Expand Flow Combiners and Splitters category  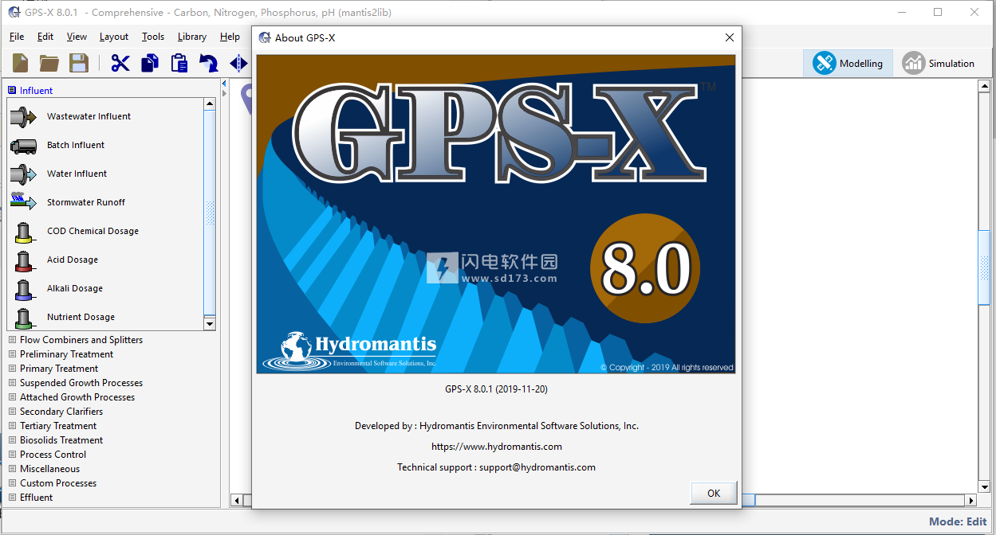click(x=12, y=340)
